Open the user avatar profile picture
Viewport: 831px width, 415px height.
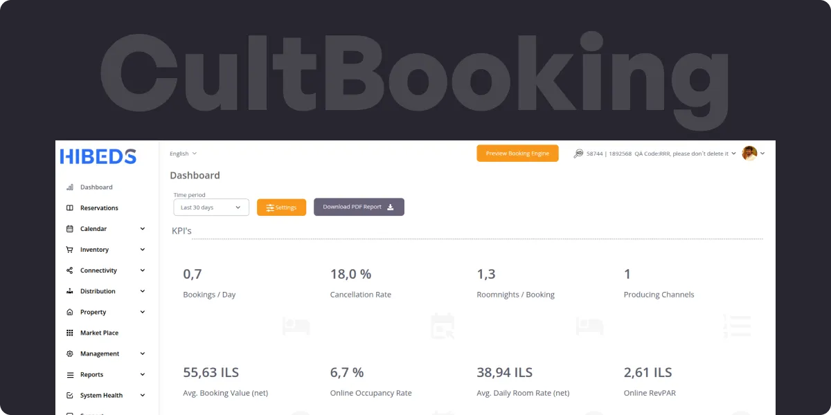(749, 154)
